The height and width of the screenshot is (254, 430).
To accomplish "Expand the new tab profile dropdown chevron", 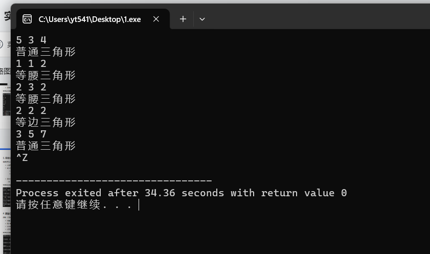I will click(x=202, y=19).
